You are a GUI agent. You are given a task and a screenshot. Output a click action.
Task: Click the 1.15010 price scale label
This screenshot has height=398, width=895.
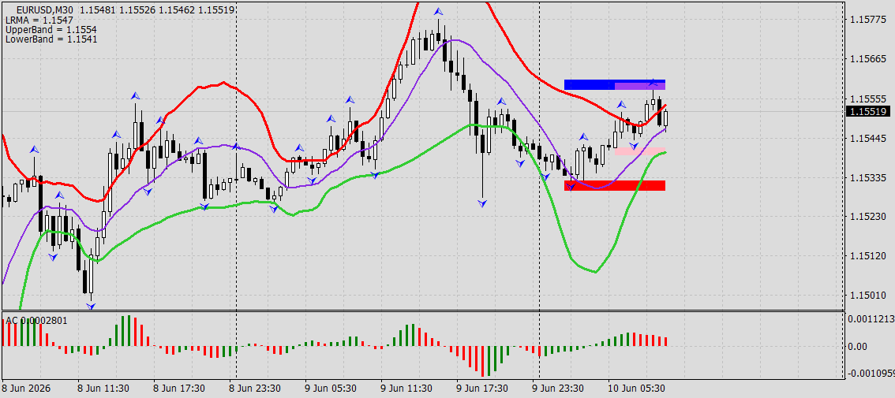(867, 296)
